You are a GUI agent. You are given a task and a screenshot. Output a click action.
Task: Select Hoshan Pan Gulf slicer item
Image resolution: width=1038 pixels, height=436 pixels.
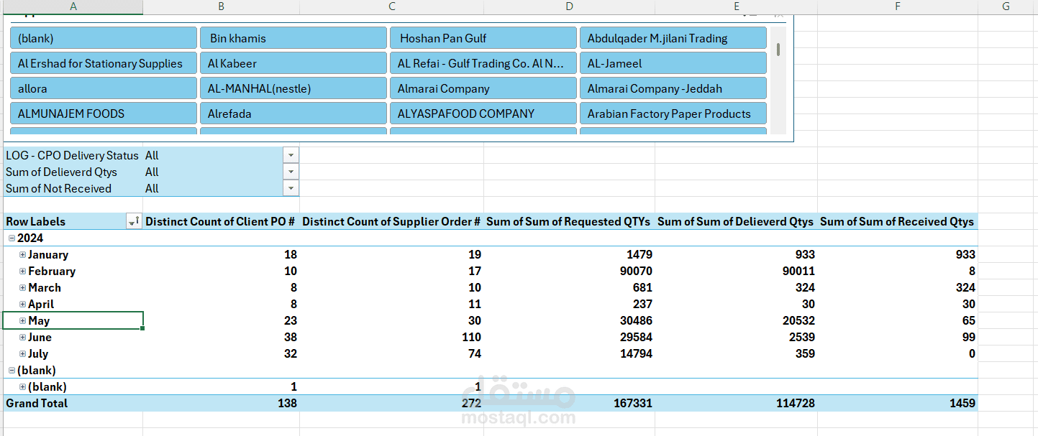tap(483, 38)
